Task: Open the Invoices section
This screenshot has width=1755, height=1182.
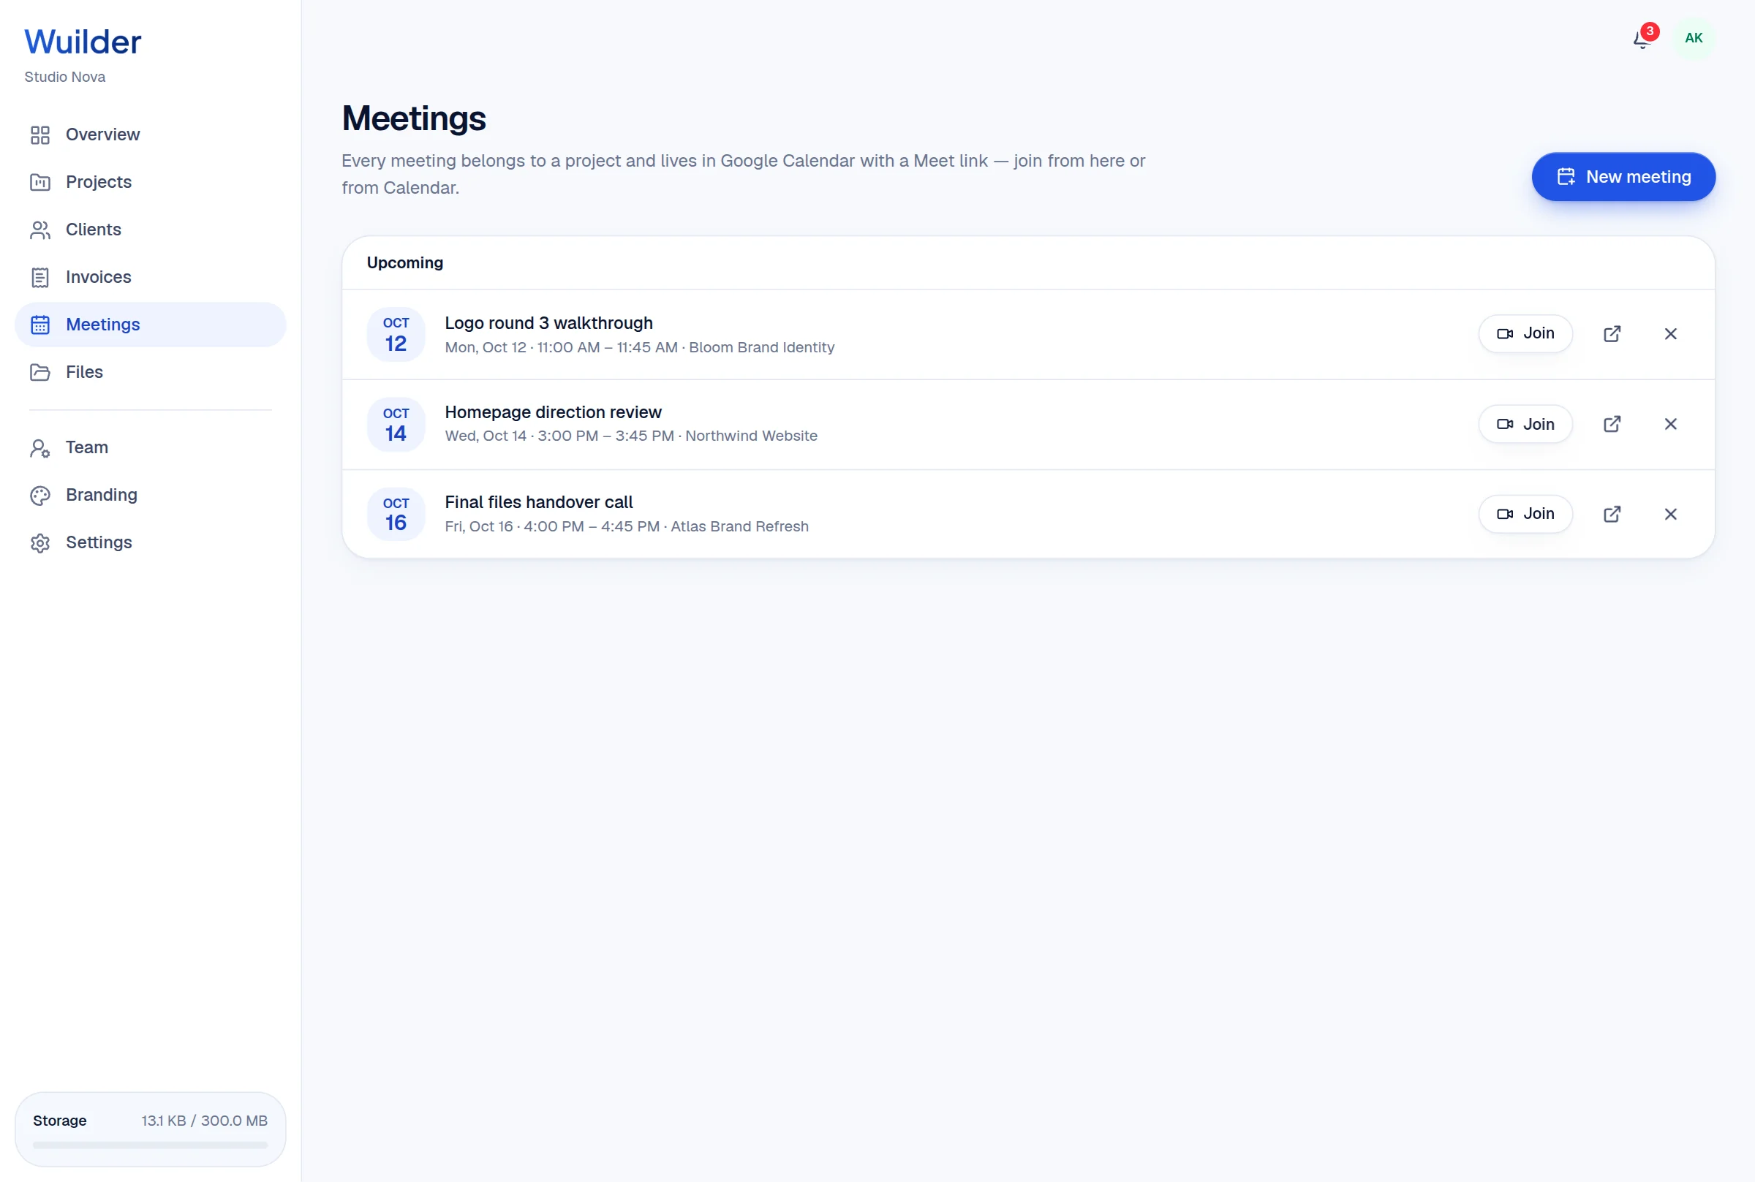Action: pyautogui.click(x=150, y=278)
